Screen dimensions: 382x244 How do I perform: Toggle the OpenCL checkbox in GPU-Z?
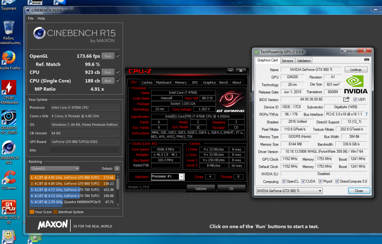pos(284,181)
